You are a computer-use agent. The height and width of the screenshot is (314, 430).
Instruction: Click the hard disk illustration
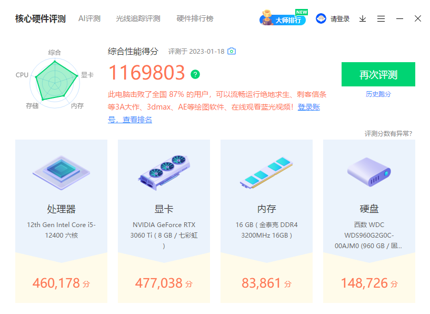[x=369, y=172]
